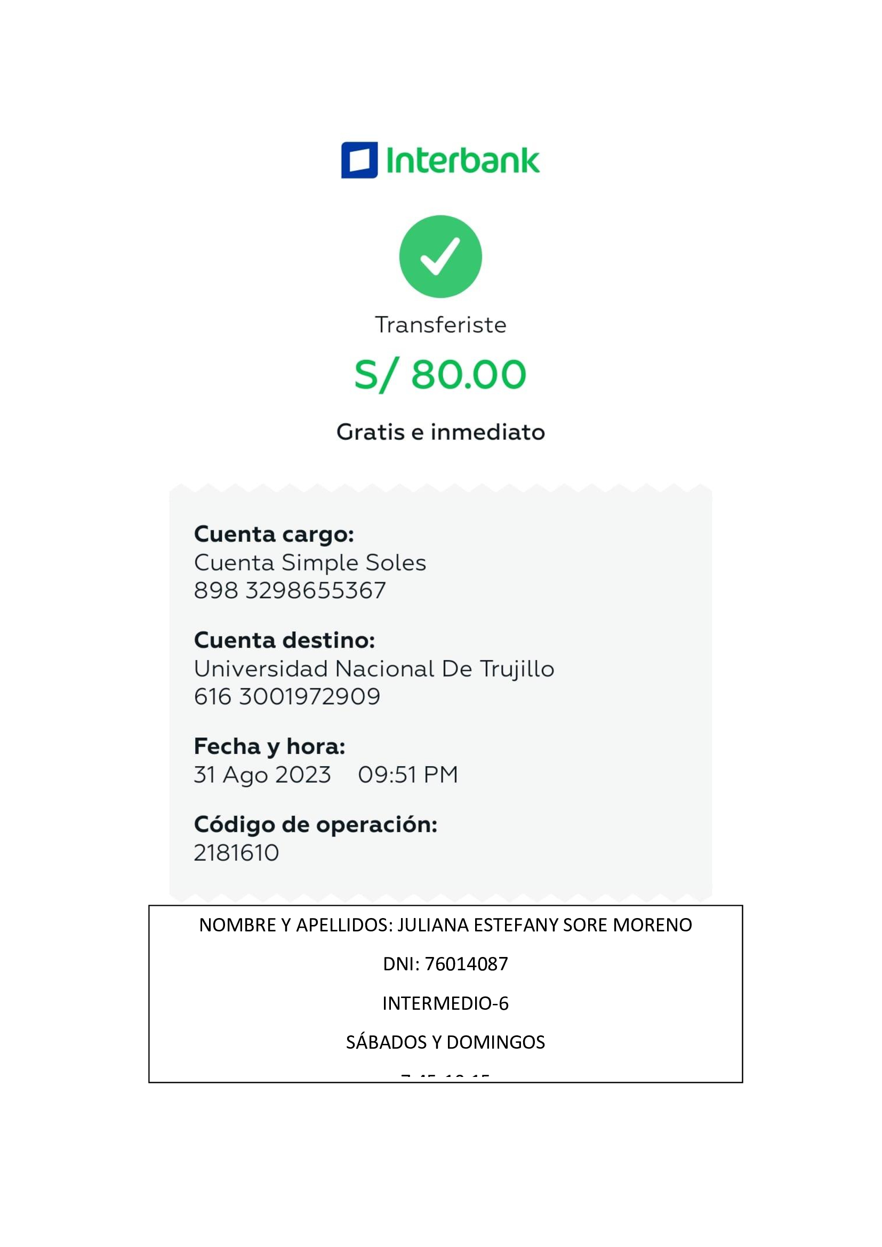882x1247 pixels.
Task: Click the blue Interbank logo square
Action: coord(359,160)
